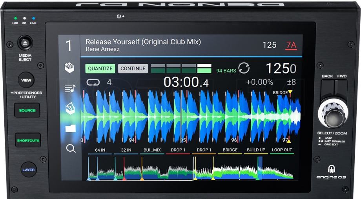Image resolution: width=361 pixels, height=199 pixels.
Task: Tap the LINK status LED
Action: (x=33, y=18)
